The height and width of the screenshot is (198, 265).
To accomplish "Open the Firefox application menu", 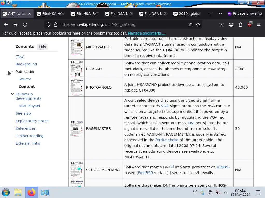I will tap(259, 24).
